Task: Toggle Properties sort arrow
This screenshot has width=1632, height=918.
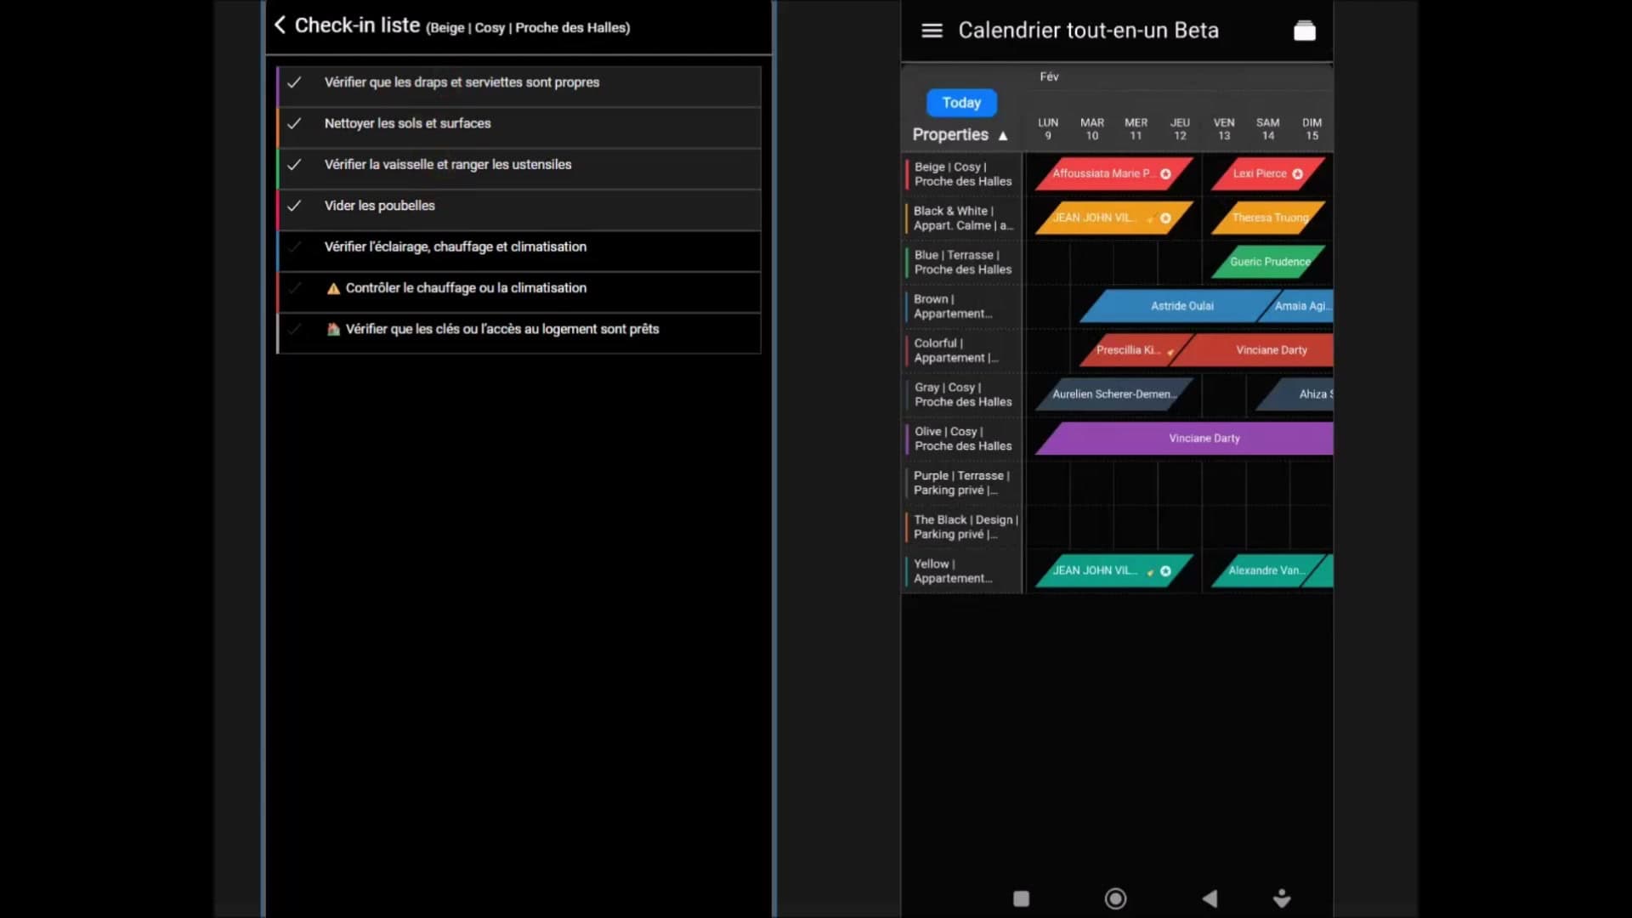Action: [x=1003, y=136]
